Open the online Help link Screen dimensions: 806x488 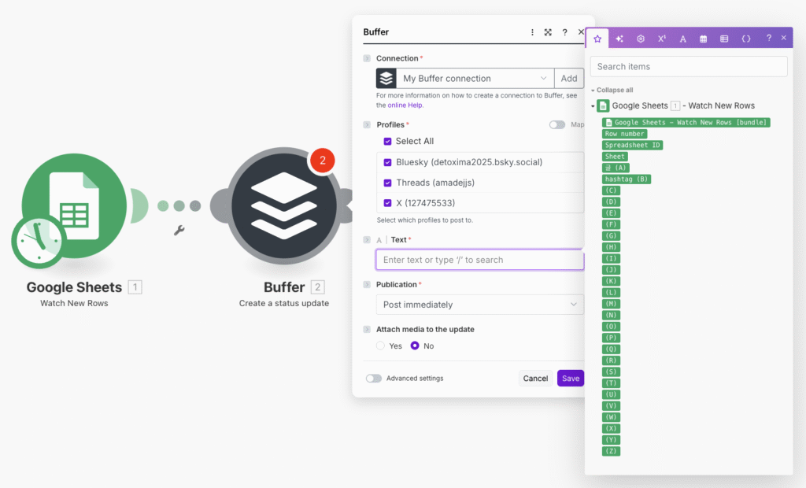coord(405,105)
